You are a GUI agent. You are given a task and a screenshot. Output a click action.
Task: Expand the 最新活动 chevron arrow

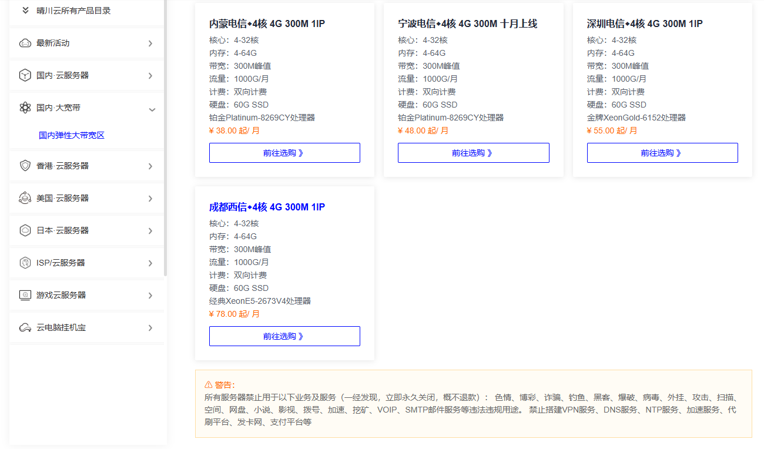point(150,43)
